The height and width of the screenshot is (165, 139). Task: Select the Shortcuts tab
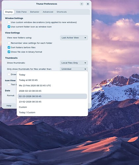coord(61,12)
